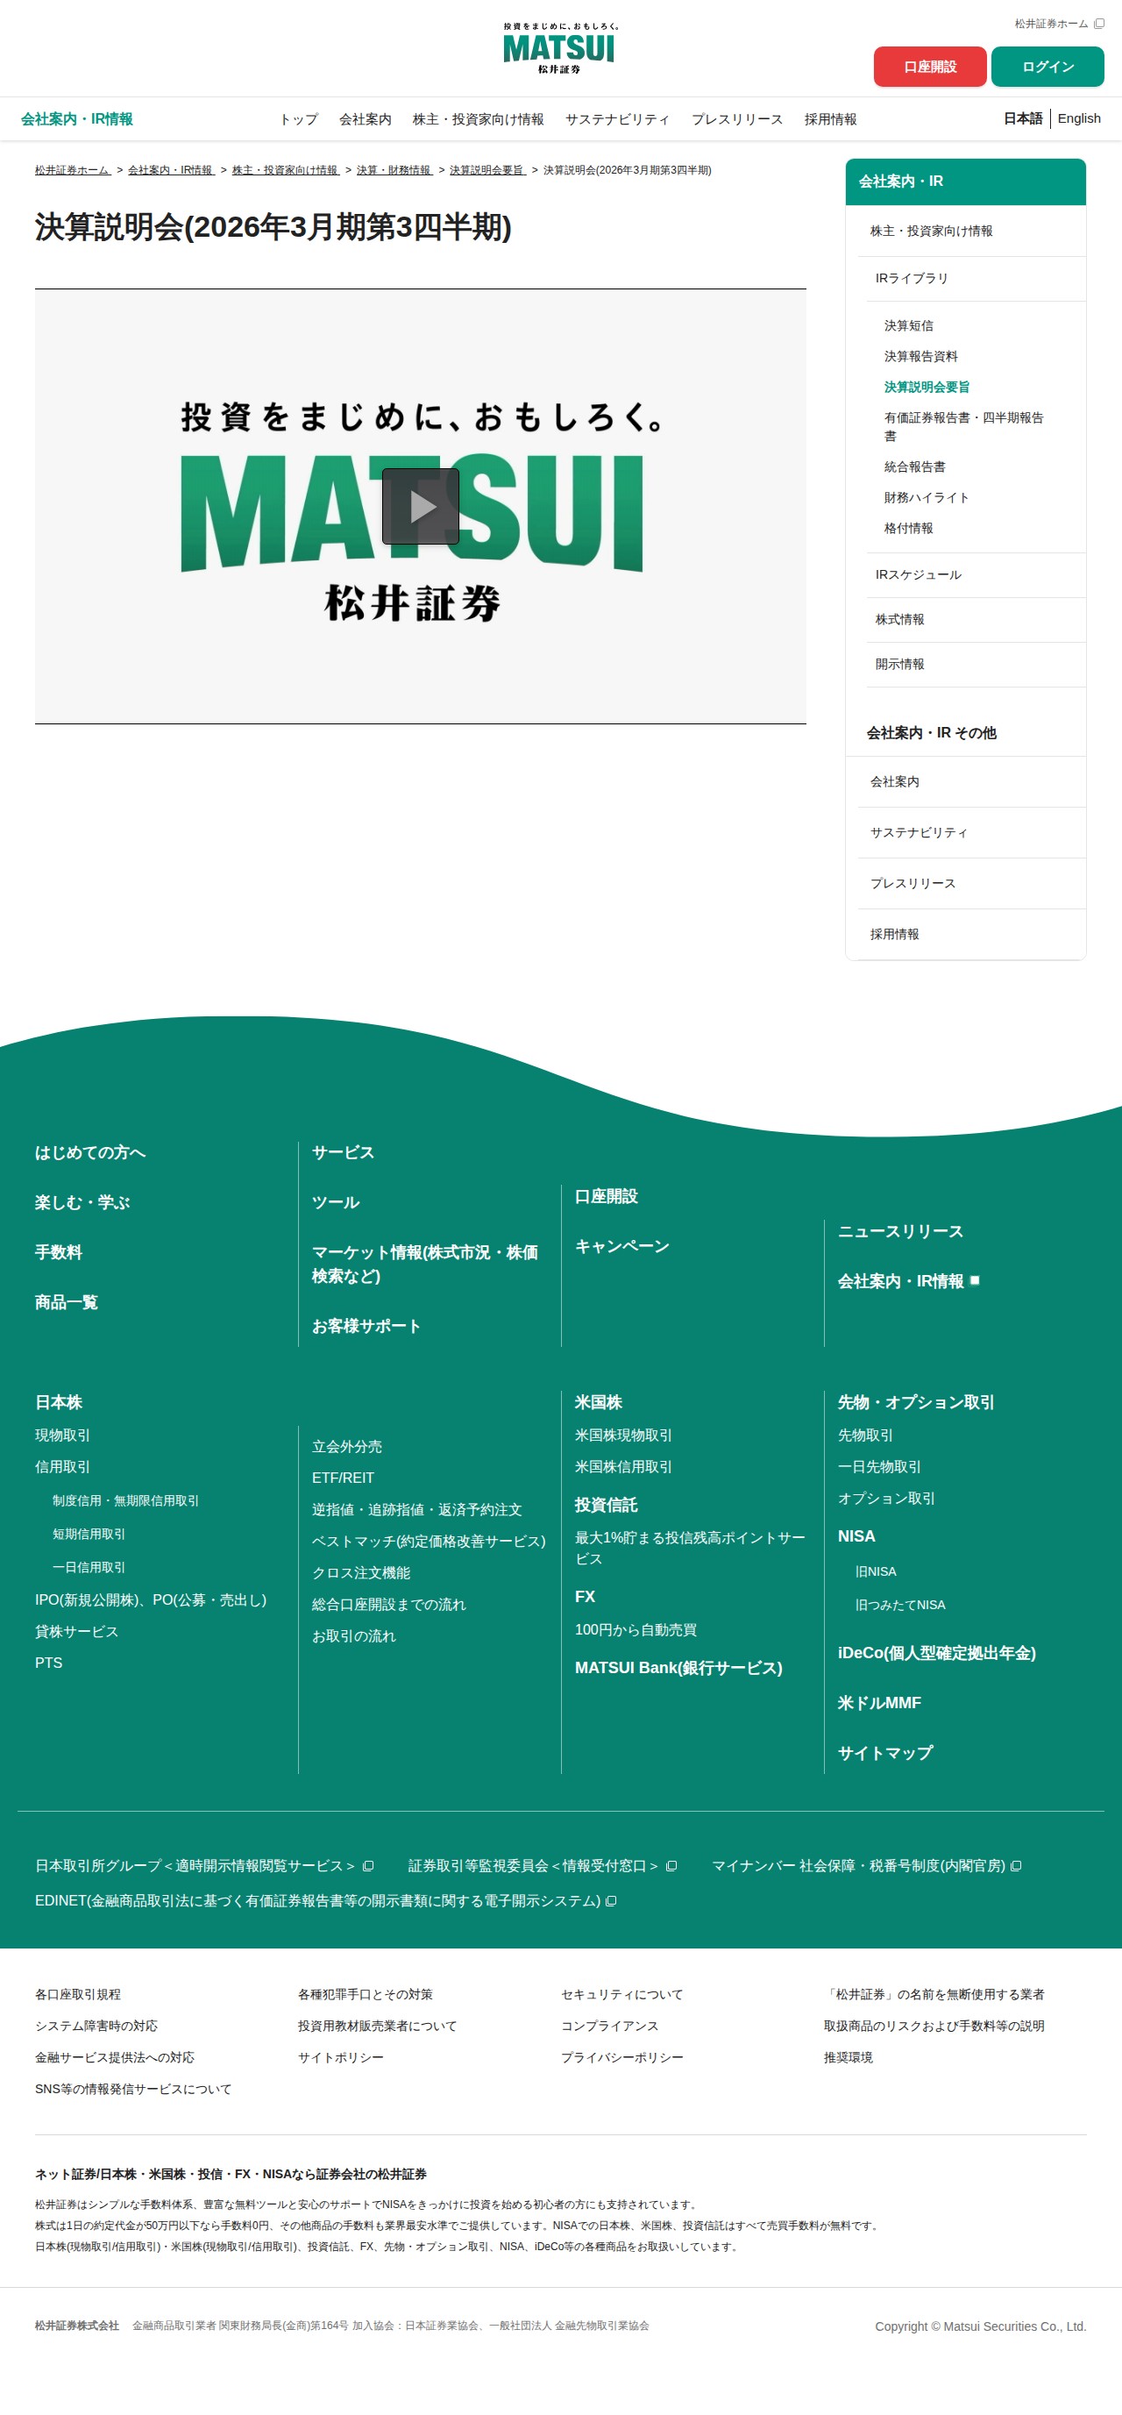Click 旧つみたてNISA footer link

point(901,1605)
